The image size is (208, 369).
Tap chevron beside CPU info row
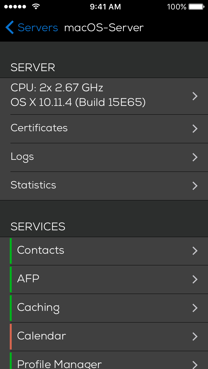tap(195, 96)
